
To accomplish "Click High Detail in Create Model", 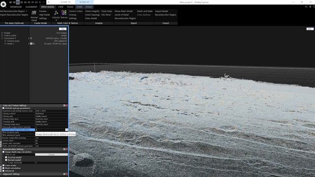I will (x=44, y=15).
